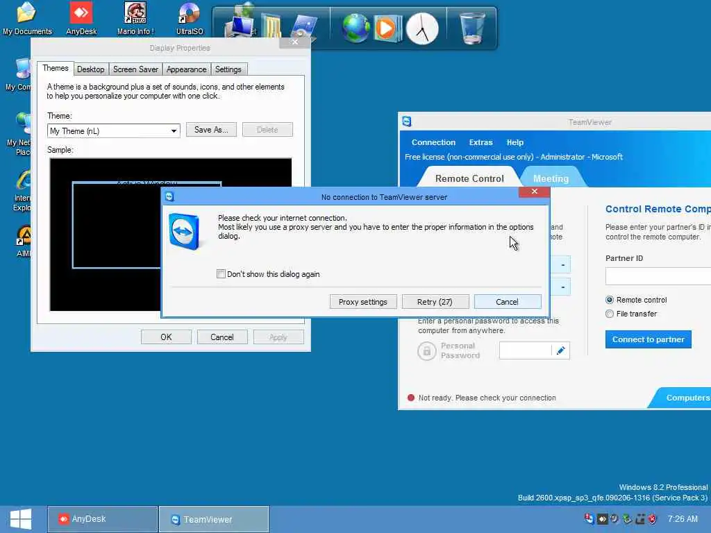Click the green network tray icon
This screenshot has height=533, width=711.
coord(627,519)
